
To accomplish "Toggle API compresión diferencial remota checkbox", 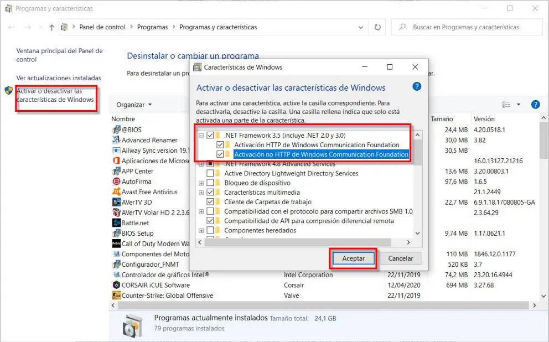I will pos(210,221).
